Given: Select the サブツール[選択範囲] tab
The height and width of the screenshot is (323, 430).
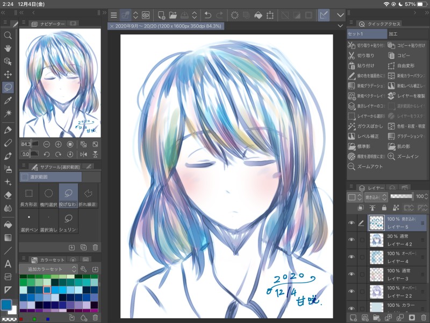Looking at the screenshot, I should [x=56, y=167].
